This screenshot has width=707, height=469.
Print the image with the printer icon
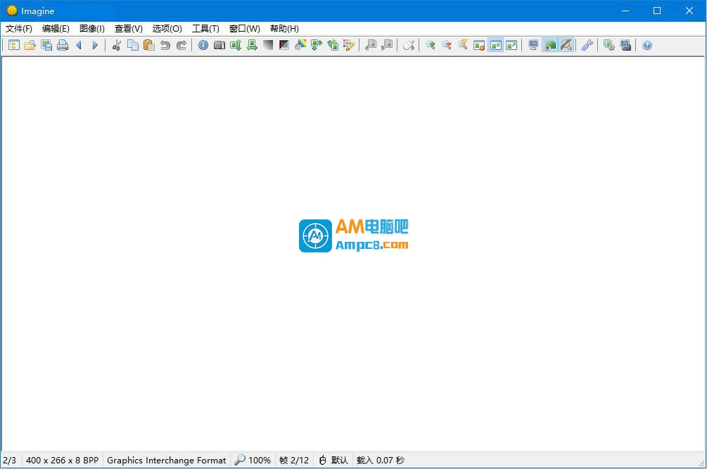tap(63, 45)
